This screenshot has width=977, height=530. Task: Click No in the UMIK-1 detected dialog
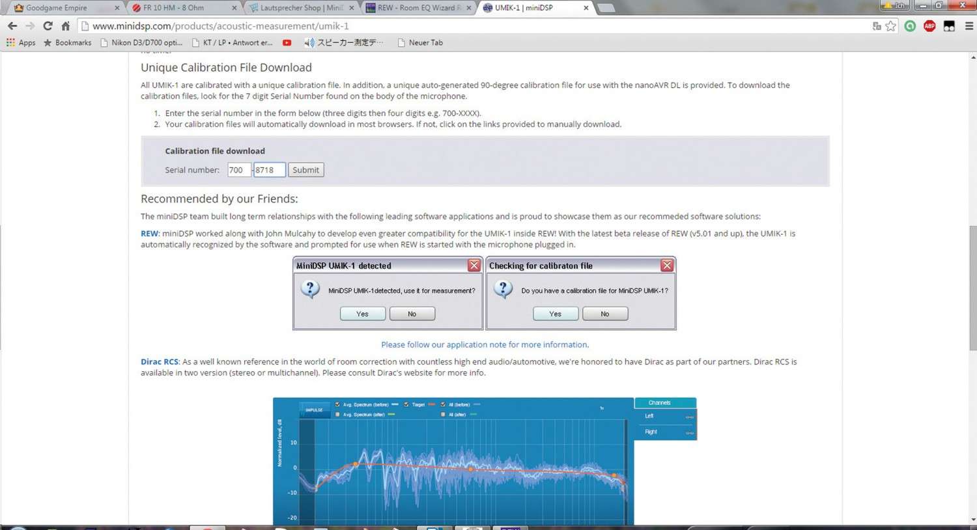[412, 314]
